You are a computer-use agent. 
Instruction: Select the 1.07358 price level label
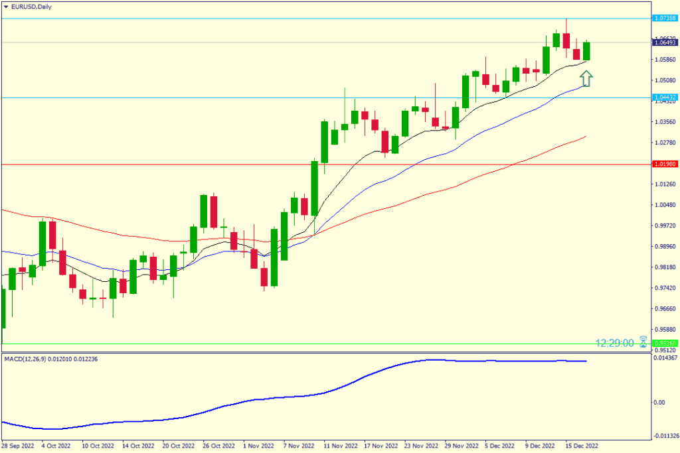pyautogui.click(x=665, y=19)
